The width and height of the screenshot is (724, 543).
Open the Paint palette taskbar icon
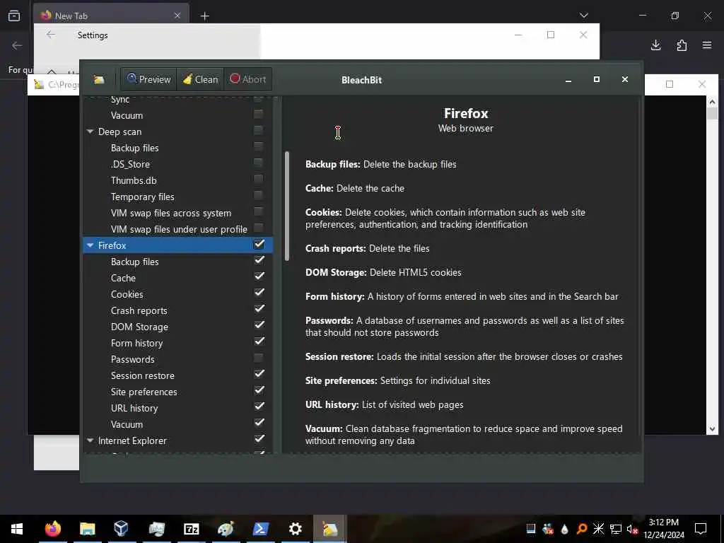click(x=226, y=529)
